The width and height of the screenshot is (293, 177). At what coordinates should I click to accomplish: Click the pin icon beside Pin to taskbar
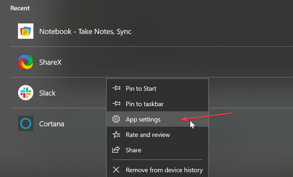click(116, 103)
